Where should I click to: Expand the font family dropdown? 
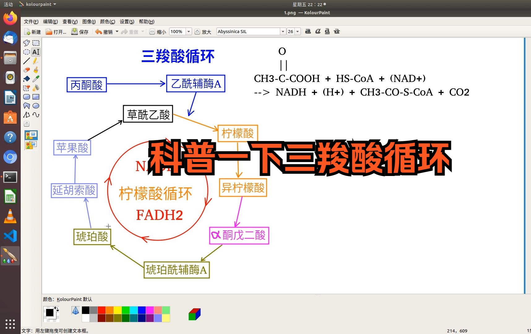point(283,32)
